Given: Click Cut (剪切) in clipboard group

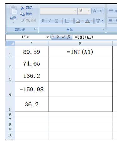Looking at the screenshot, I should (x=26, y=8).
